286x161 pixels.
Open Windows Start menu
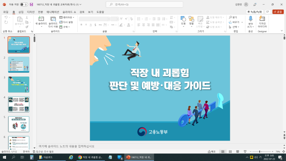tap(4, 157)
